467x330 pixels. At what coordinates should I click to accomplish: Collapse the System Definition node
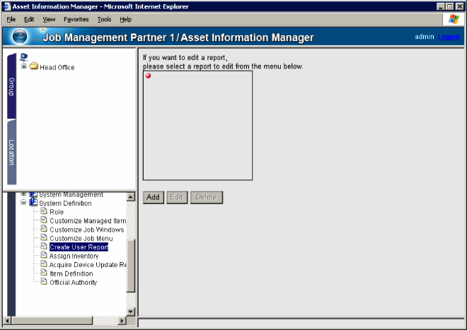coord(23,202)
